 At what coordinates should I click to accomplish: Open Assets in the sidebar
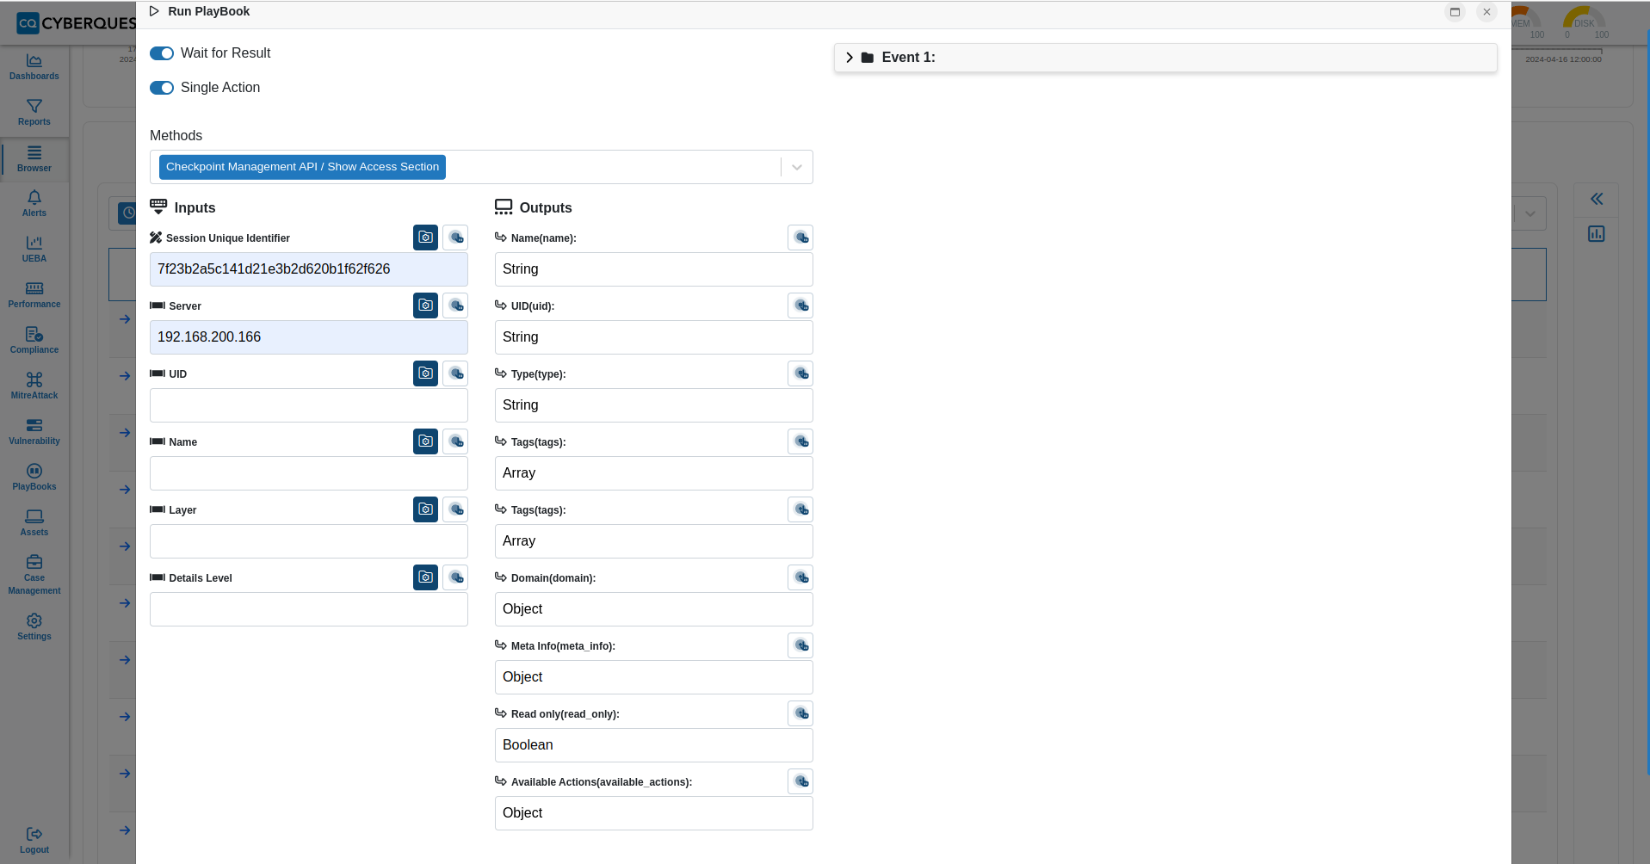coord(34,523)
